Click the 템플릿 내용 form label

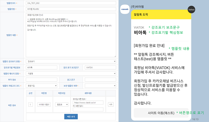tap(11, 35)
